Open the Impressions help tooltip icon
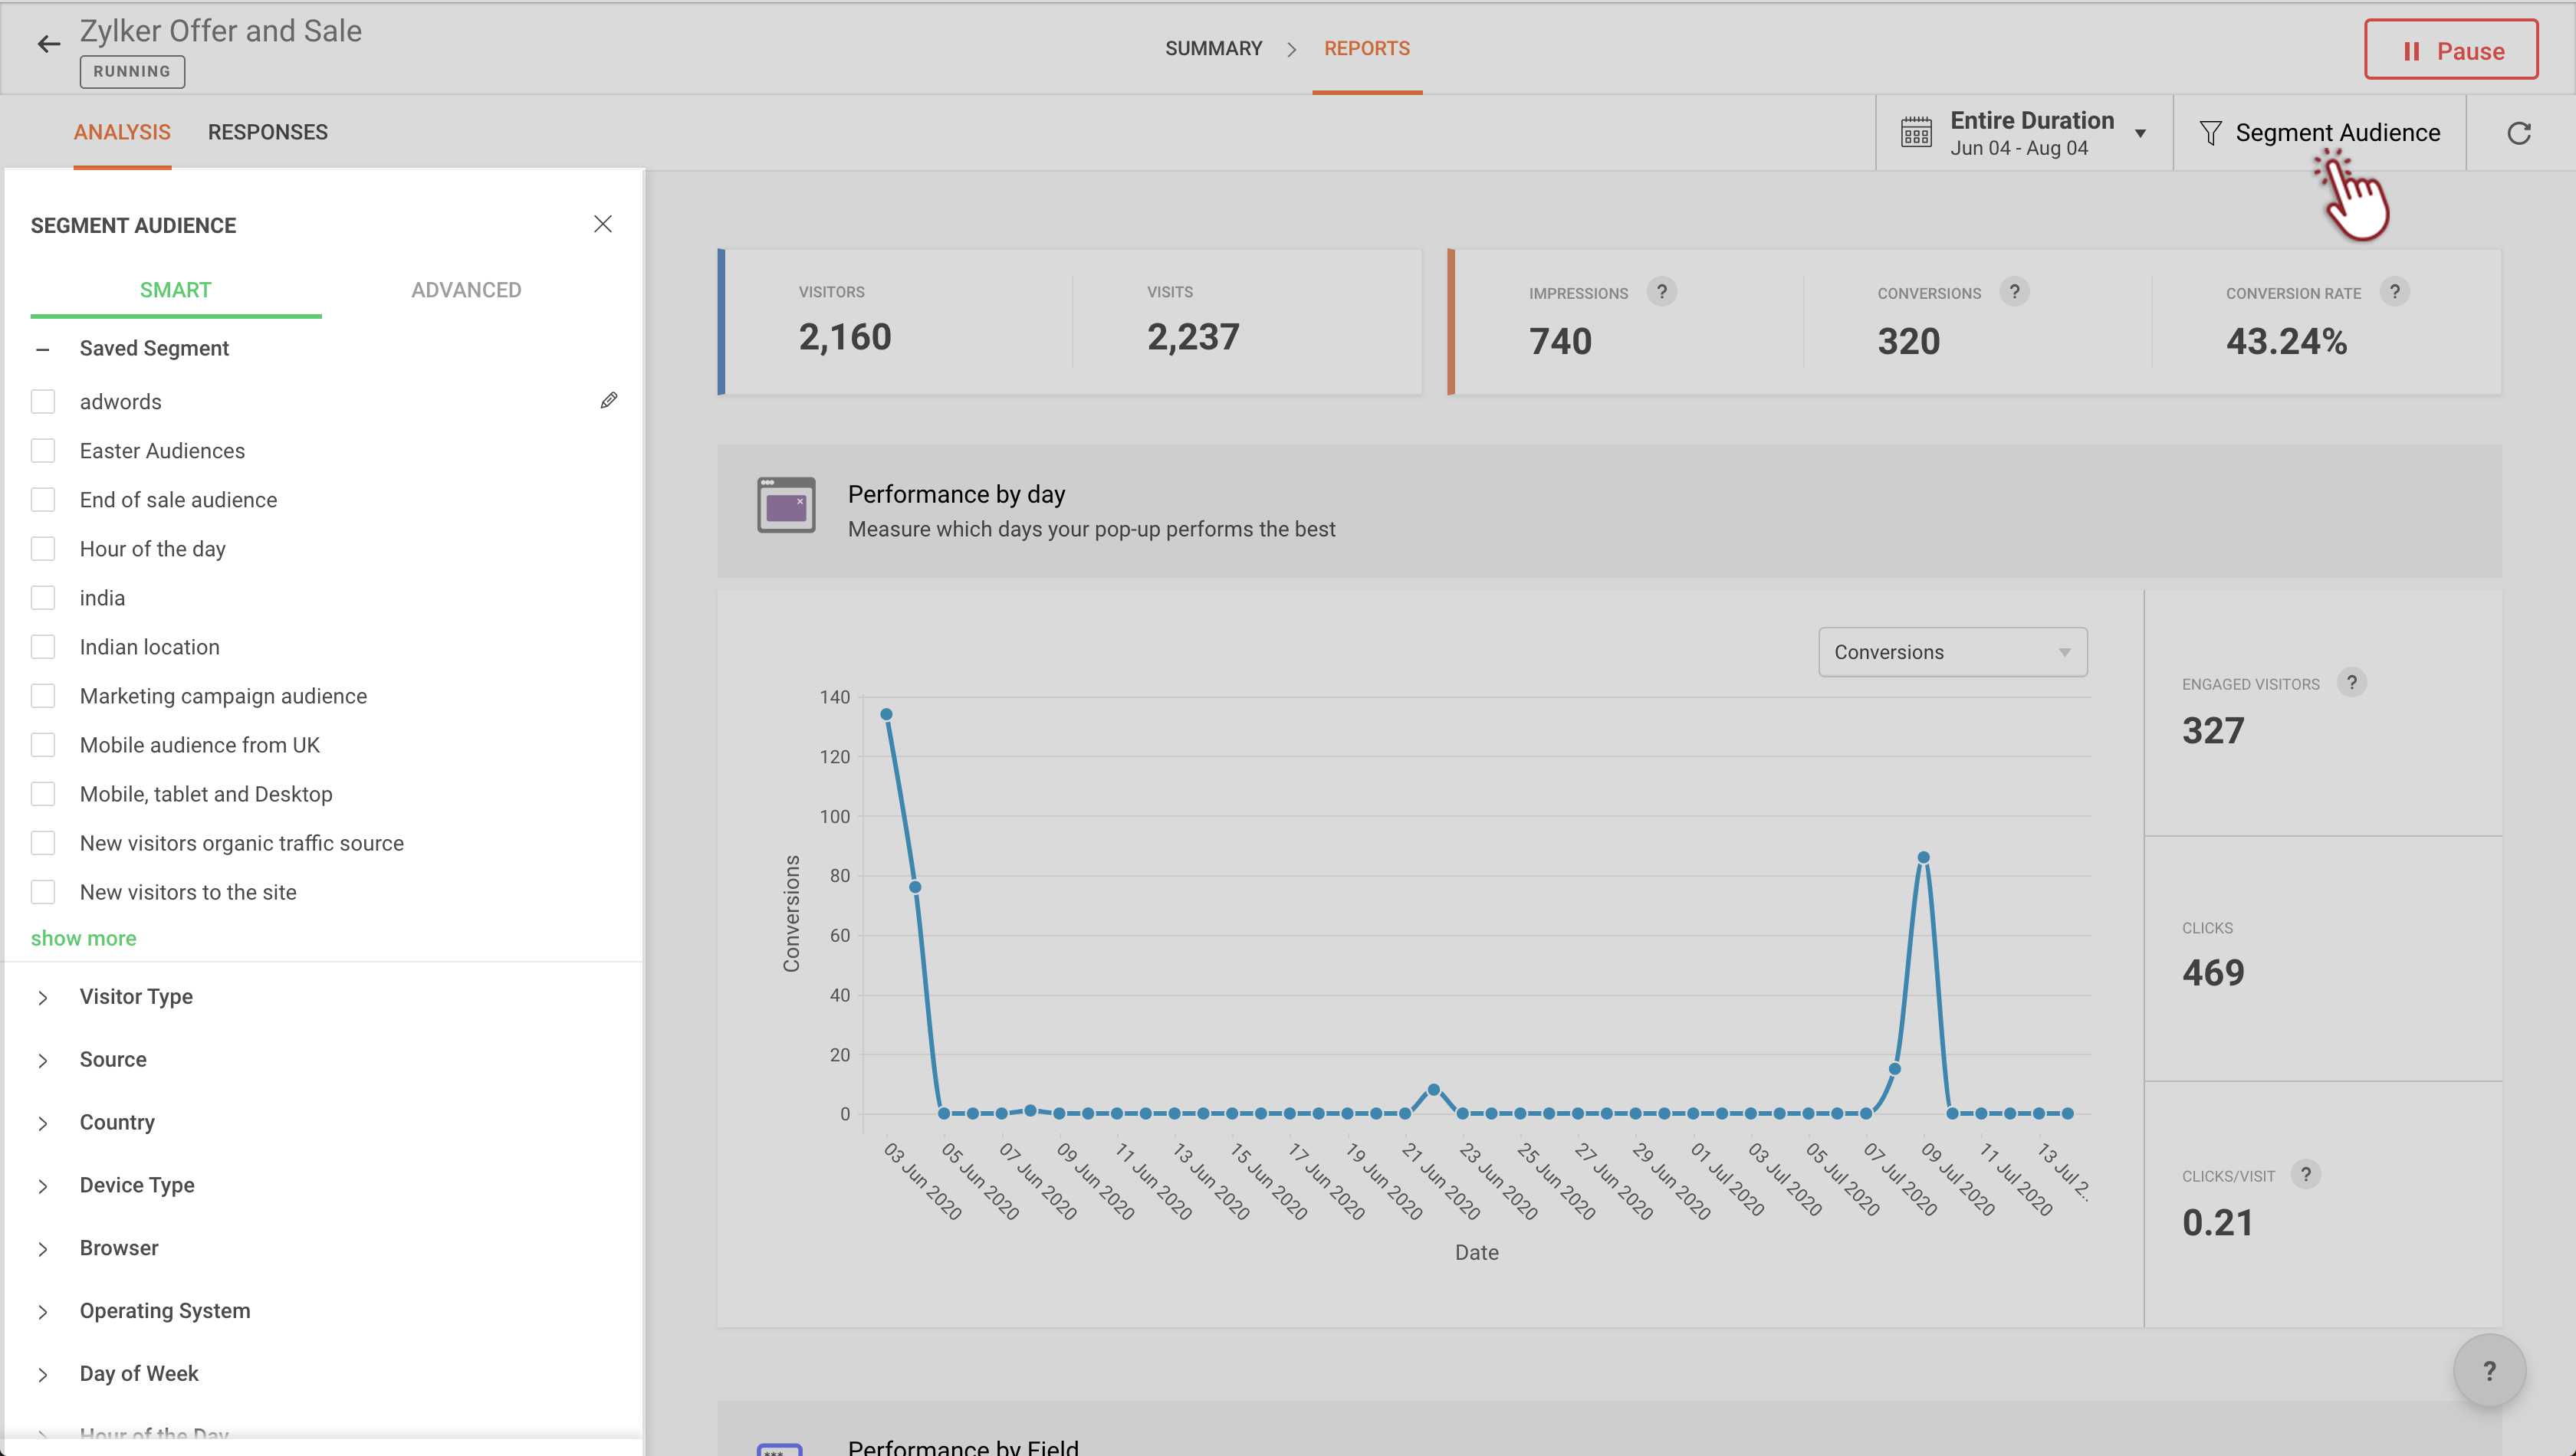 [x=1661, y=292]
